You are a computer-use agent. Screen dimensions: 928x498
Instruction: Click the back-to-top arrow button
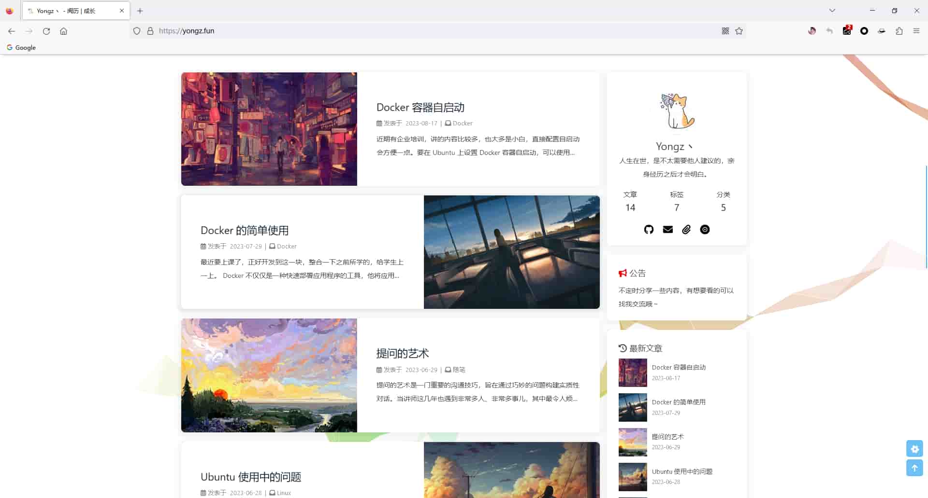(914, 468)
